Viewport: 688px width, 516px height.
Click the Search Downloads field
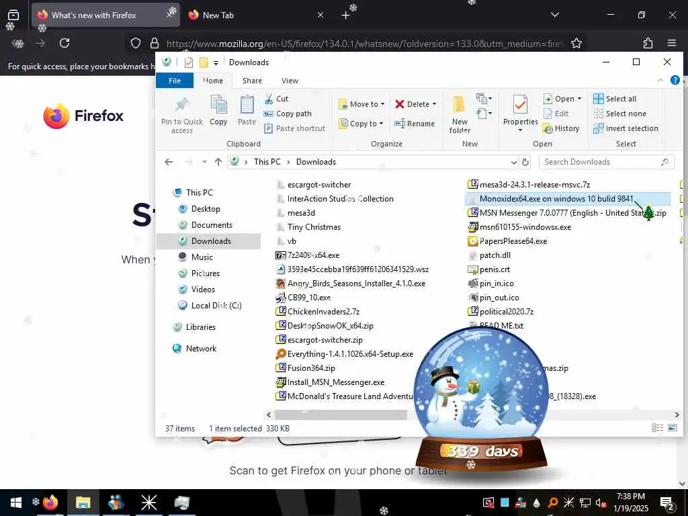[x=606, y=162]
